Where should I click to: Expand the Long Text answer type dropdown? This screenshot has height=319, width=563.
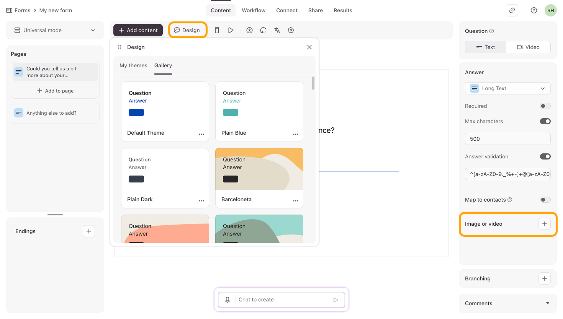[x=507, y=88]
